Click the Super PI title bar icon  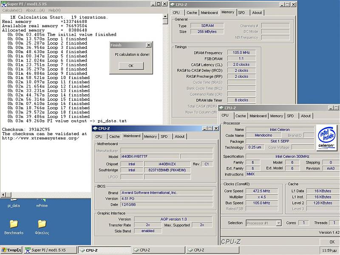click(4, 4)
